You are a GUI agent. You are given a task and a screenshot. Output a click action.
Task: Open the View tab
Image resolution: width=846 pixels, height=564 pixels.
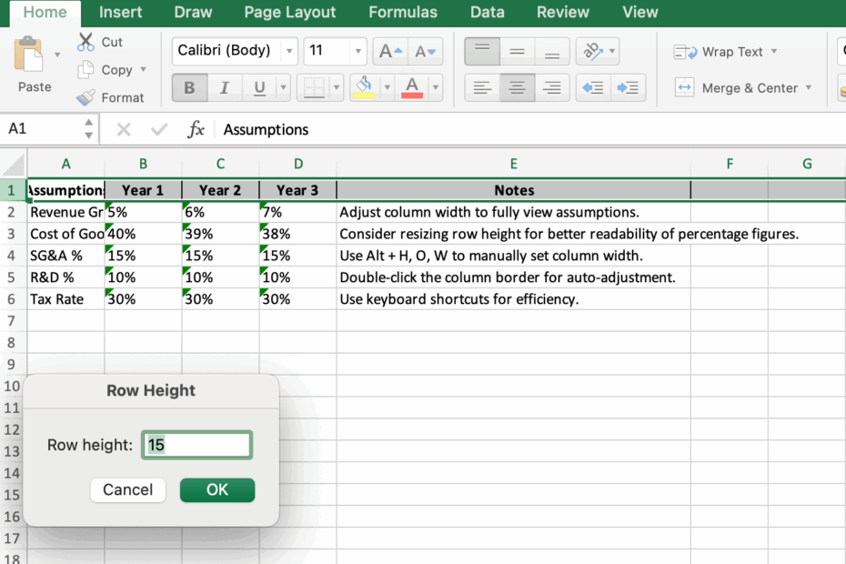[x=640, y=12]
